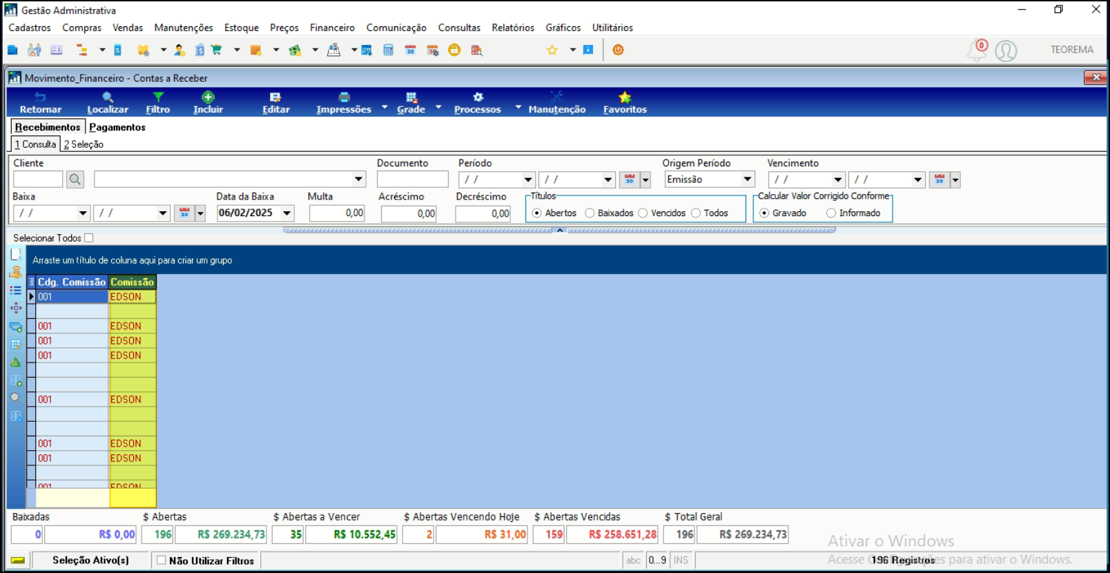
Task: Click the sidebar money bag icon
Action: tap(16, 362)
